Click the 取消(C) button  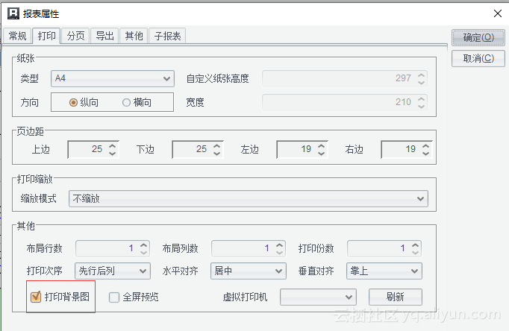478,58
